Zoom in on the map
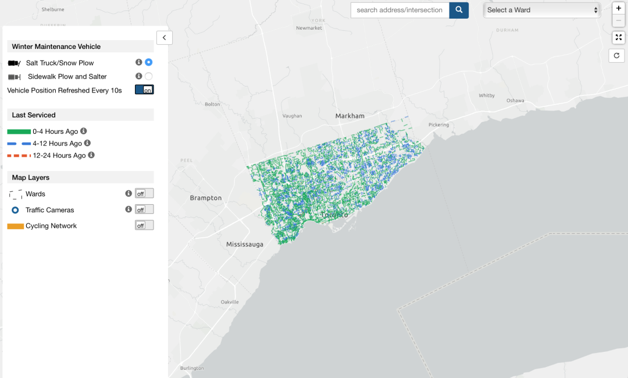This screenshot has width=628, height=378. coord(618,8)
